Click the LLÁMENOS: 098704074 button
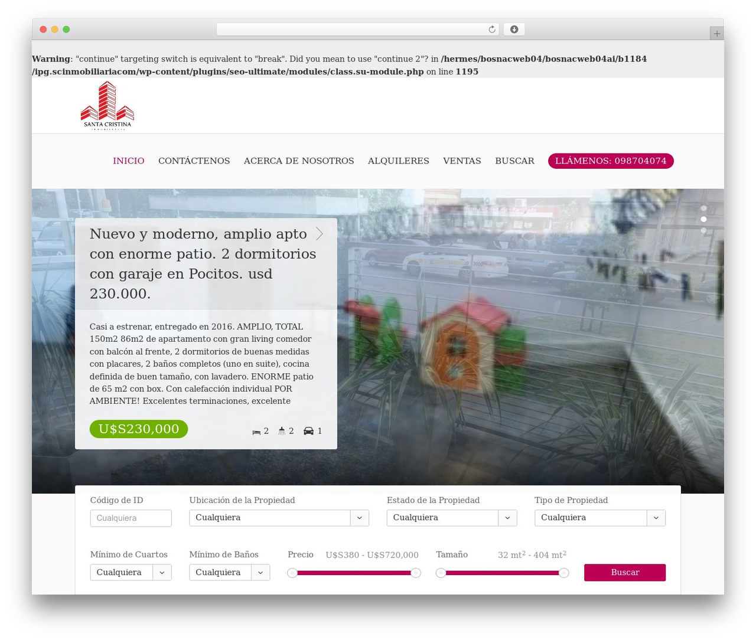 [611, 161]
